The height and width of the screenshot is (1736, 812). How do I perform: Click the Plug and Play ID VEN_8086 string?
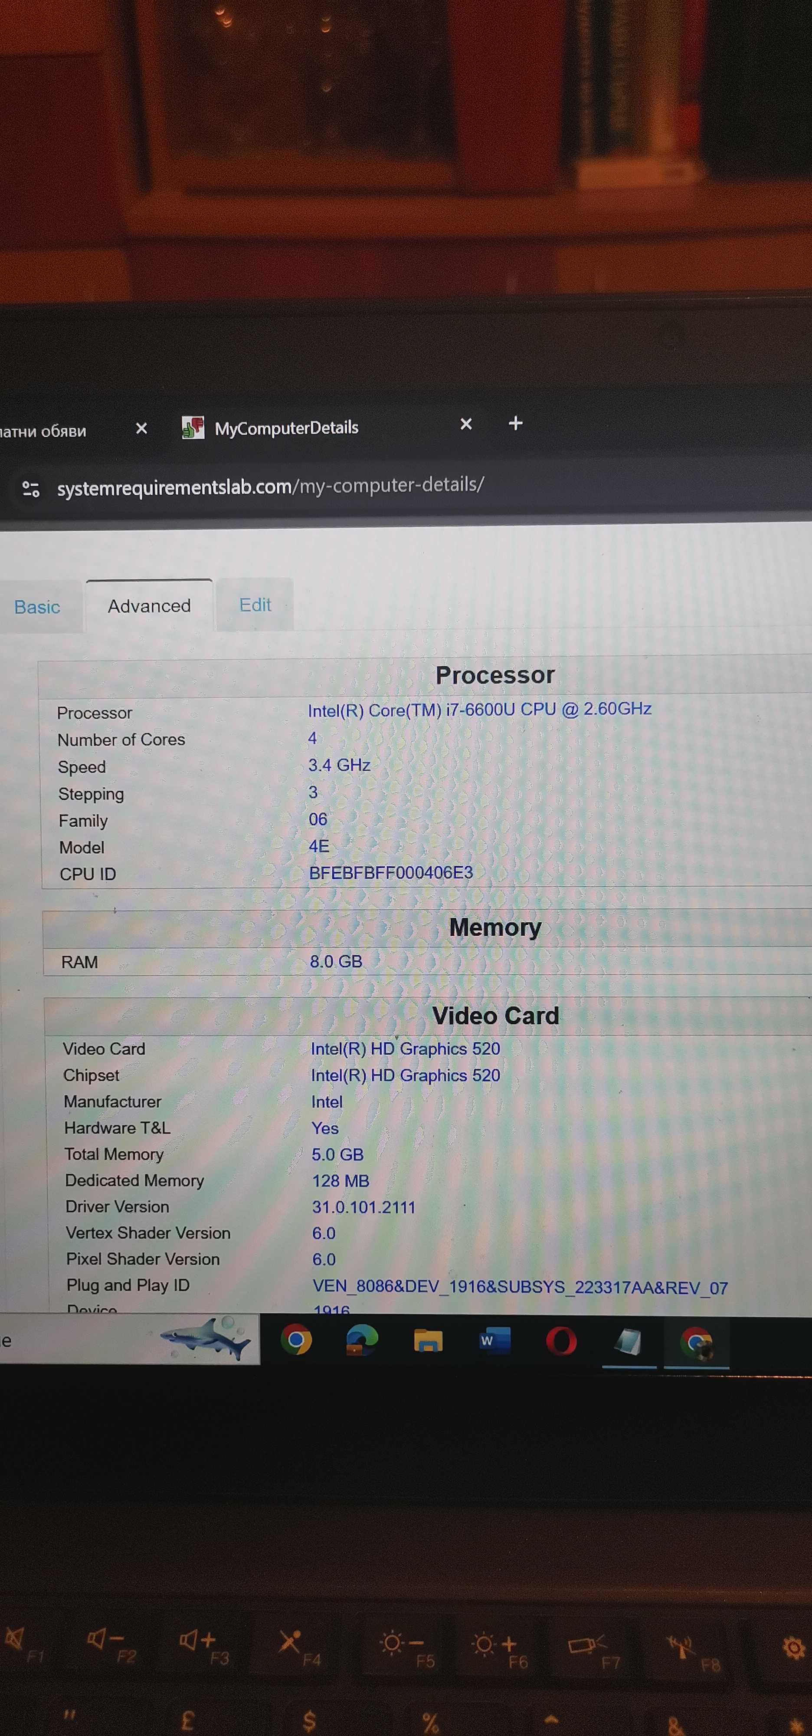(x=520, y=1287)
